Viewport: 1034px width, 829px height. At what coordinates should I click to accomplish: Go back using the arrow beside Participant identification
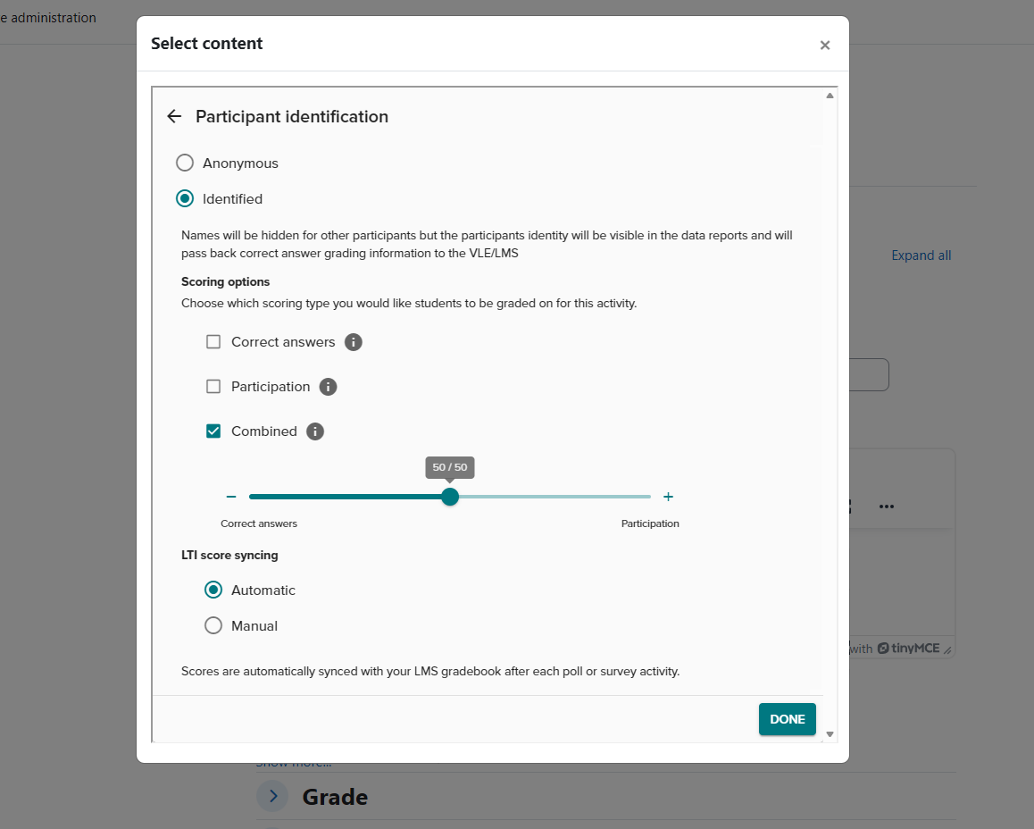[174, 117]
